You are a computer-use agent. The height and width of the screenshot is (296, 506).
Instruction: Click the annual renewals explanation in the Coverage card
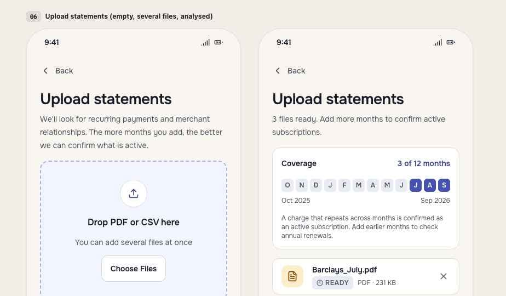(x=362, y=227)
